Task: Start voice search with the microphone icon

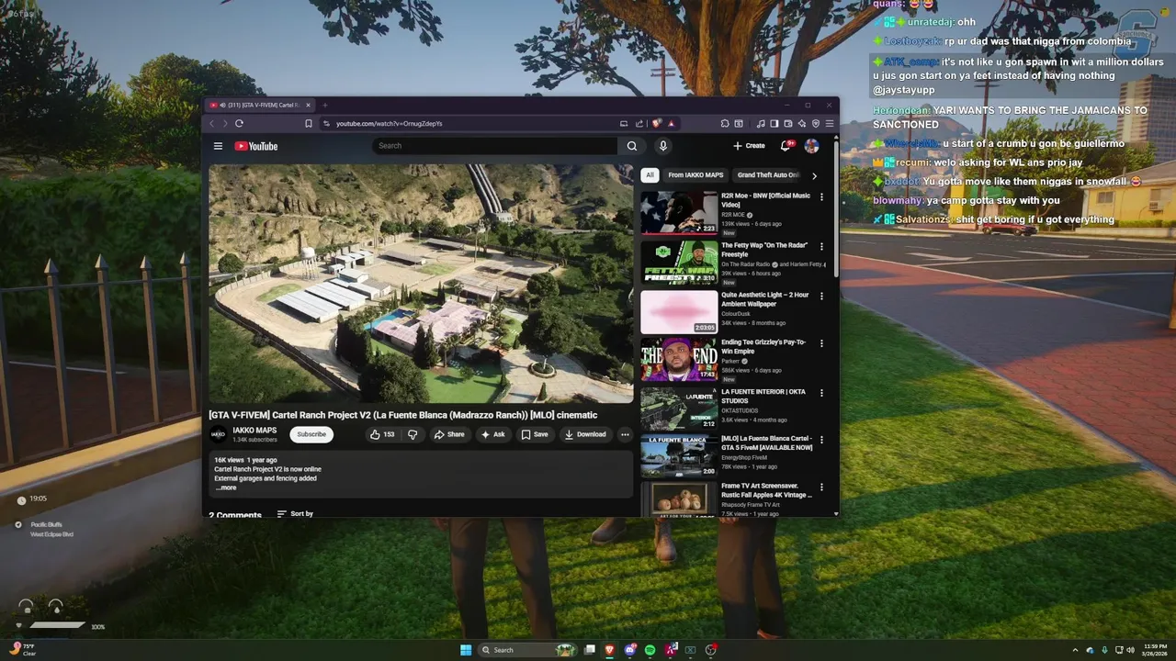Action: coord(662,146)
